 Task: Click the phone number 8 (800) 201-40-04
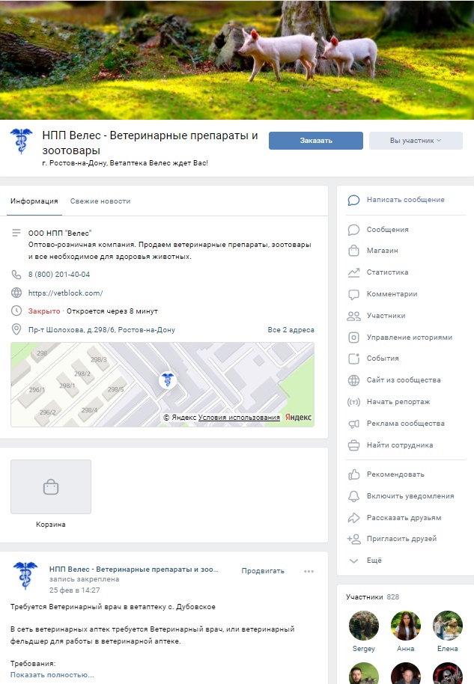click(59, 275)
